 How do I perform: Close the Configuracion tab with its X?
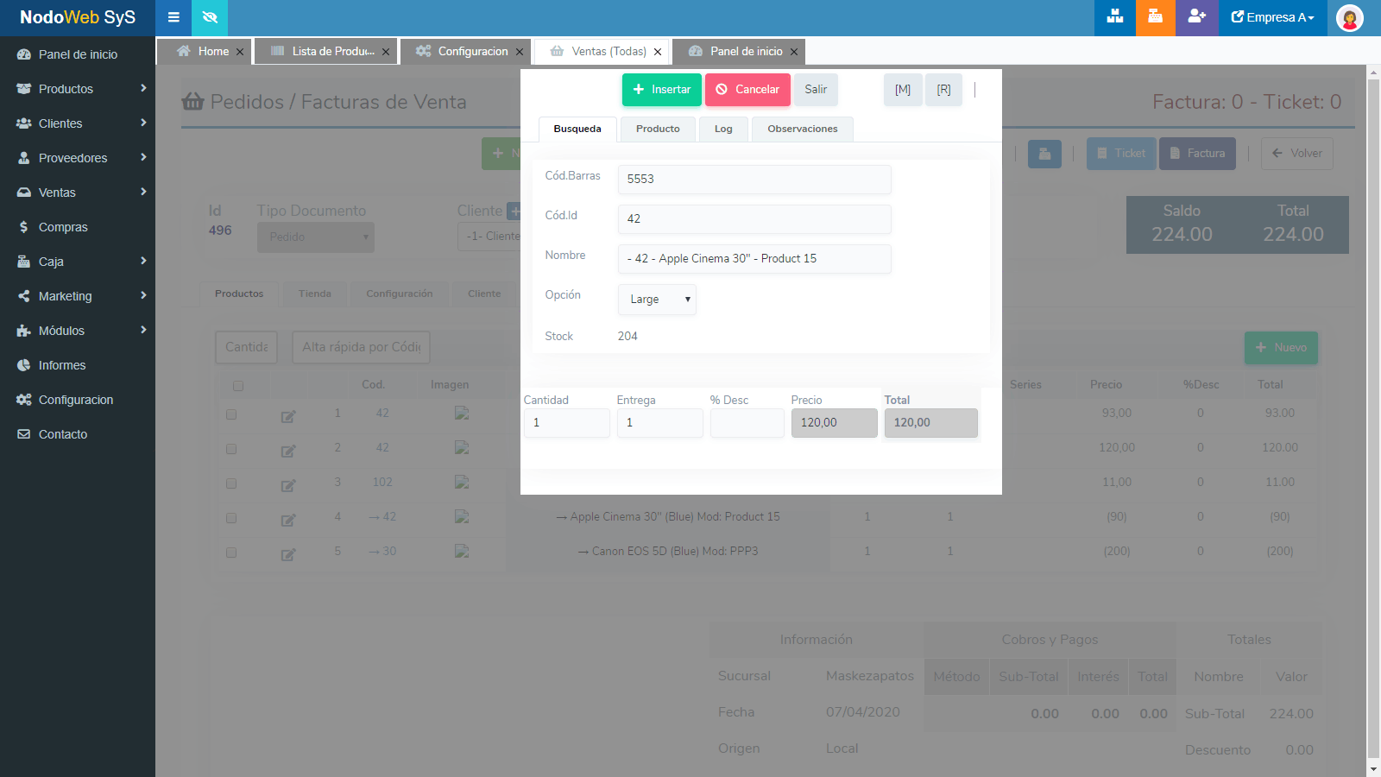point(520,52)
